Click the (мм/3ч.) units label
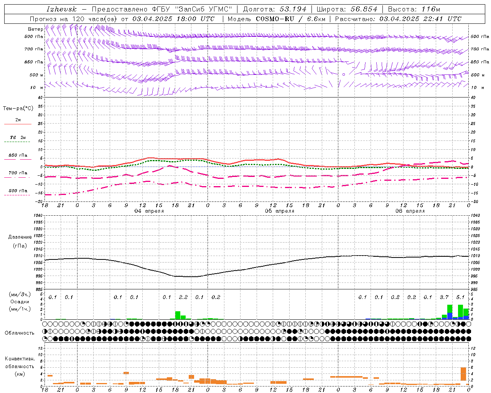Viewport: 491px width, 393px height. (20, 295)
